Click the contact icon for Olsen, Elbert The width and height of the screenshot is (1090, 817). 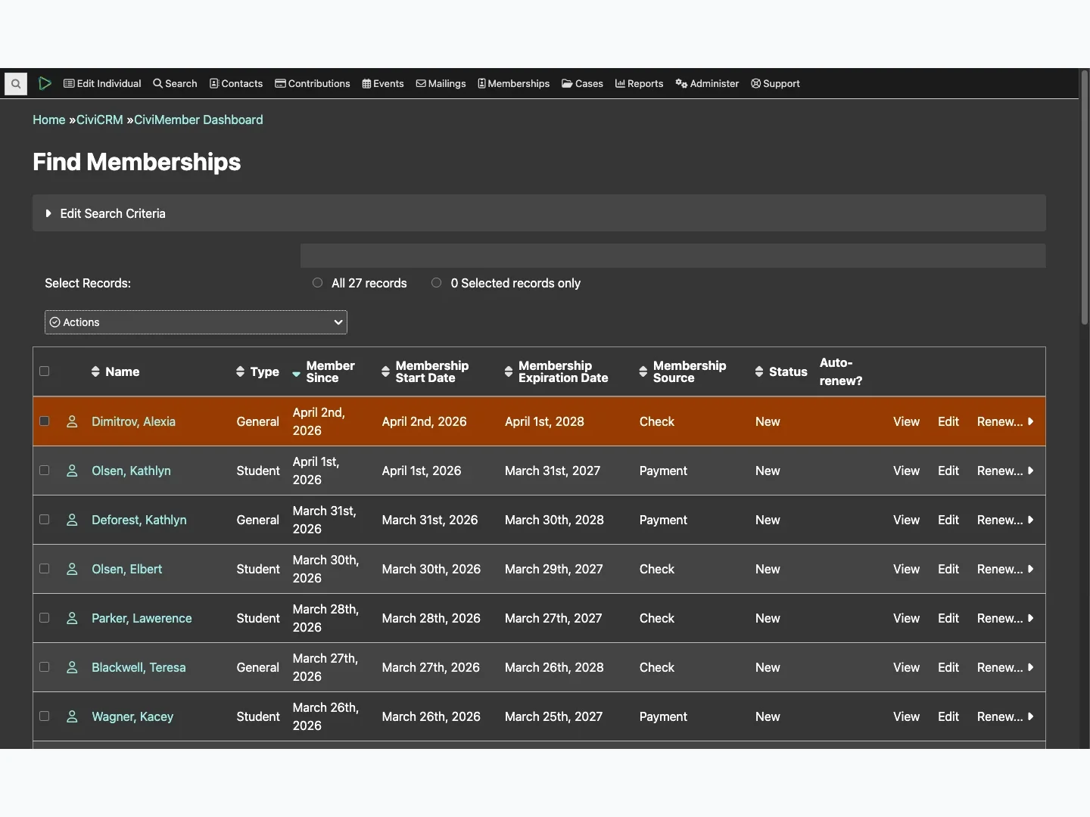pos(72,569)
